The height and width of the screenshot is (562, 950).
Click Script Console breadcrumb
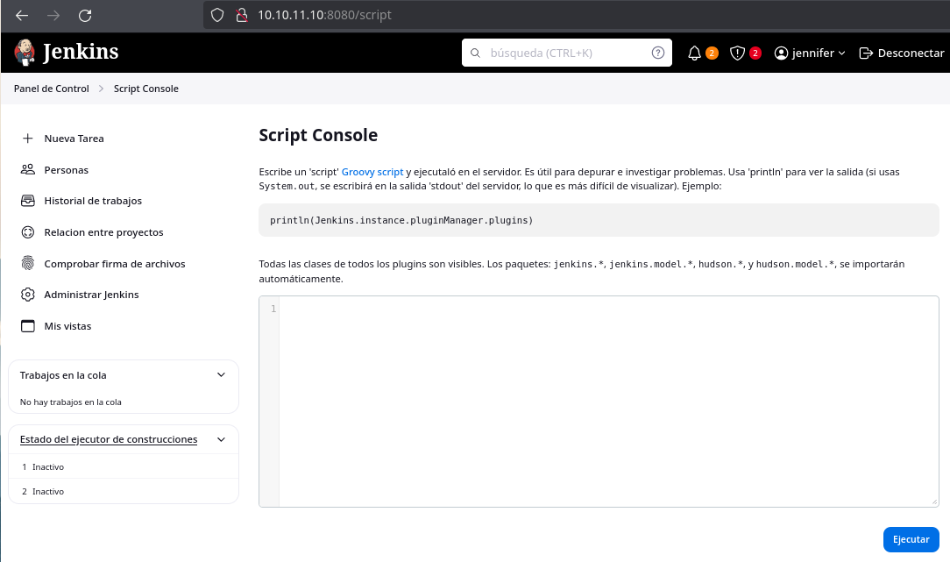[x=146, y=89]
